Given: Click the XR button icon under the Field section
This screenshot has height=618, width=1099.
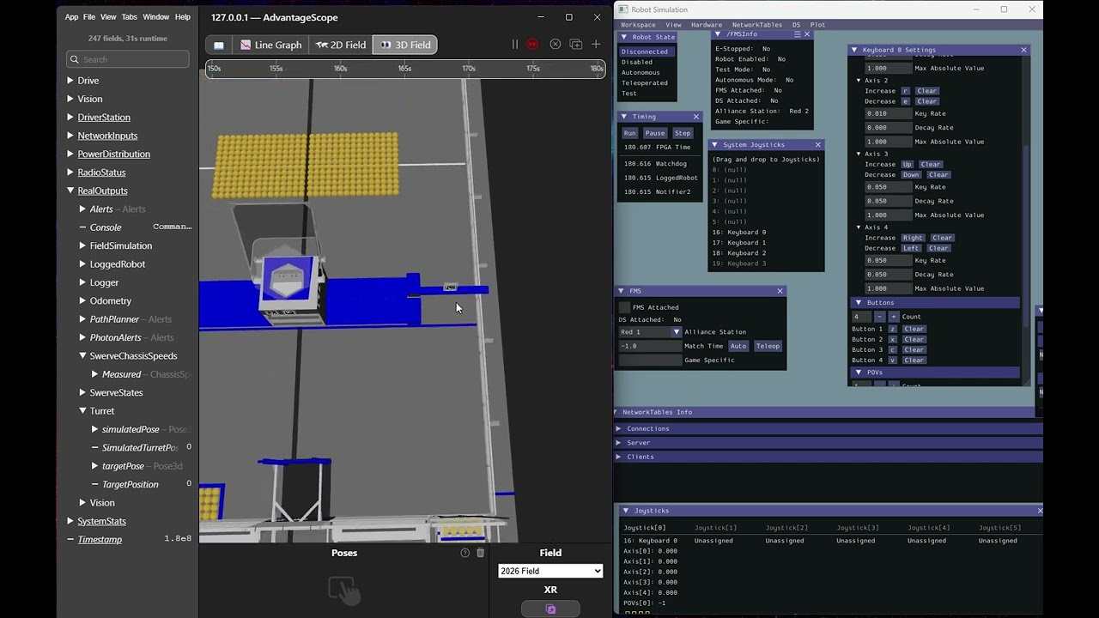Looking at the screenshot, I should click(x=550, y=609).
